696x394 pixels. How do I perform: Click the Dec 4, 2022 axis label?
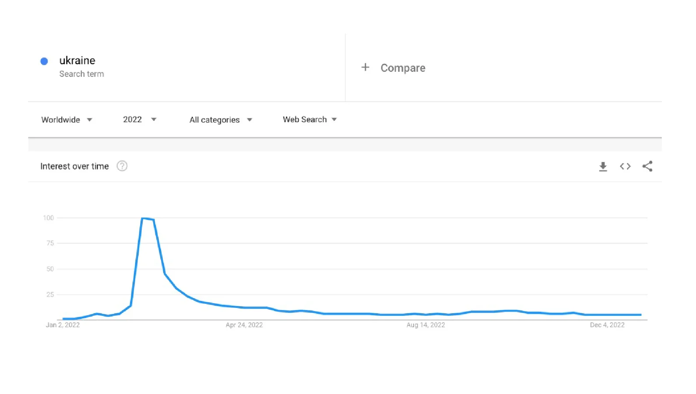pyautogui.click(x=607, y=325)
